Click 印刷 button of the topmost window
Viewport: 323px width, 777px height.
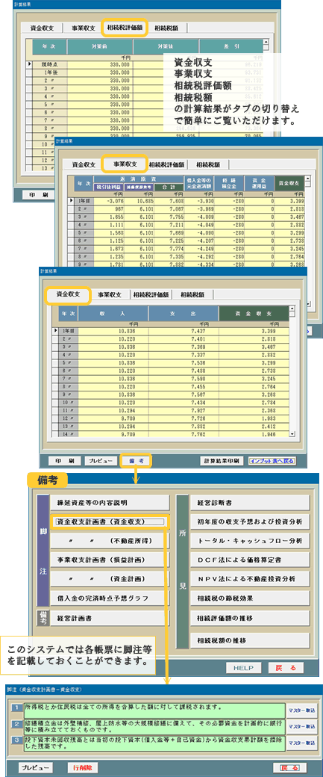click(37, 195)
